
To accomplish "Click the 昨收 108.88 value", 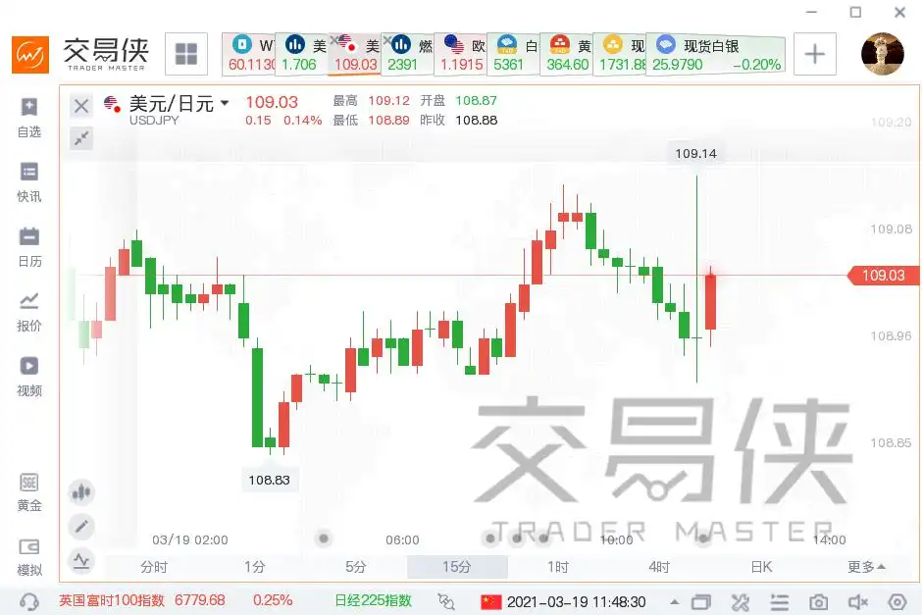I will (477, 120).
